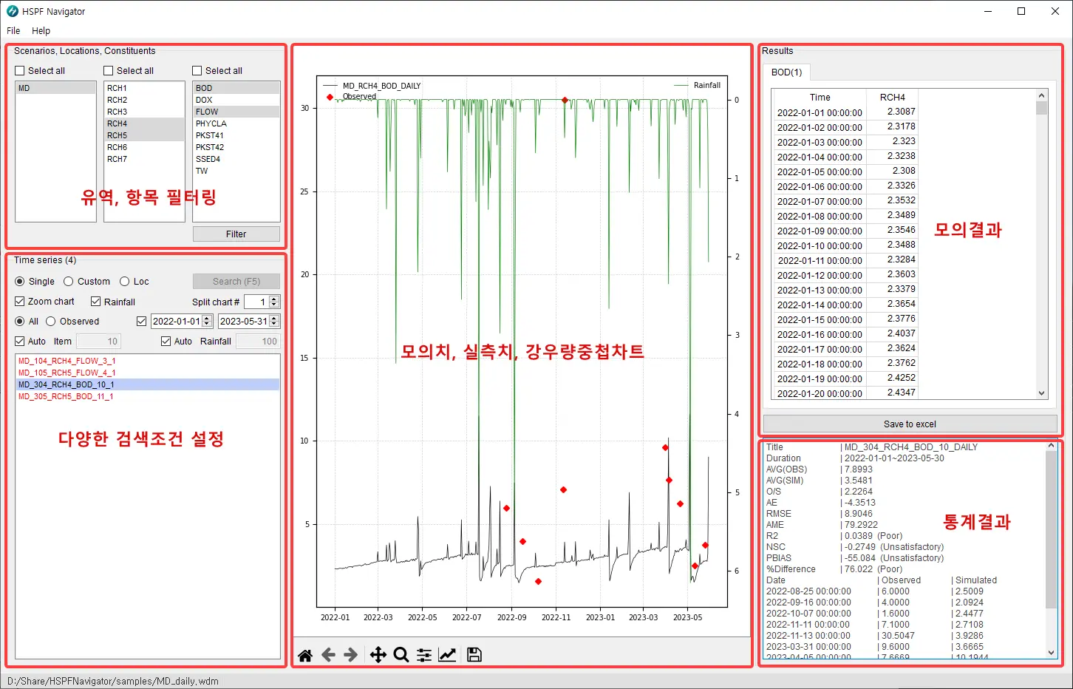Screen dimensions: 1073x689
Task: Select the Custom radio button
Action: tap(69, 282)
